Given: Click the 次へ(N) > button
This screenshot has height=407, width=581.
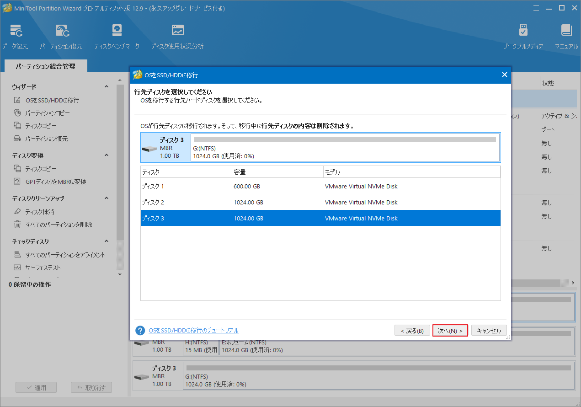Looking at the screenshot, I should tap(450, 331).
